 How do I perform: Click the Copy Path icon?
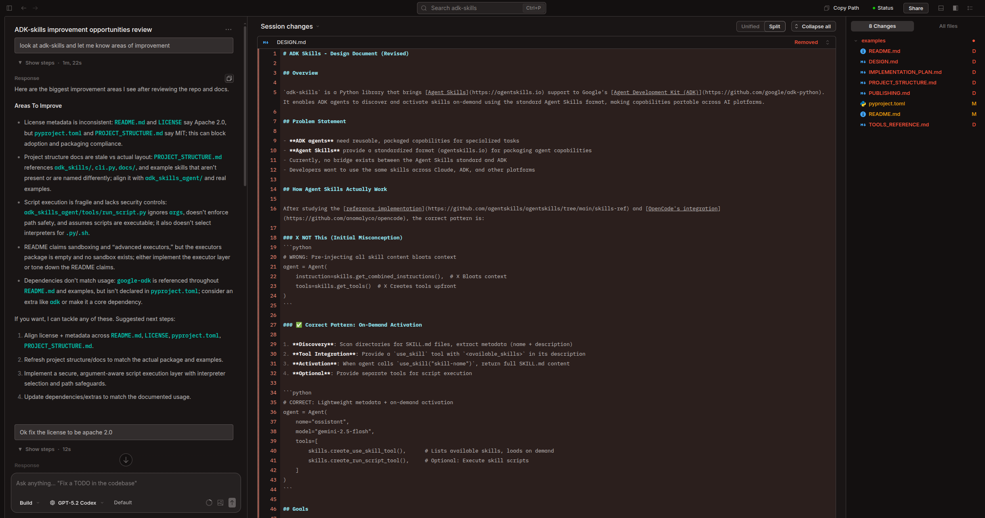[826, 8]
